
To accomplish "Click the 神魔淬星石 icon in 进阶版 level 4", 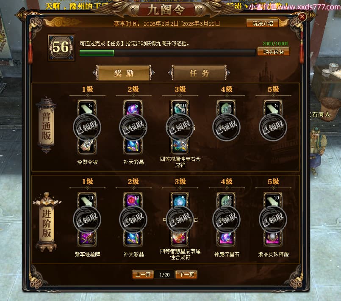I will tap(226, 238).
